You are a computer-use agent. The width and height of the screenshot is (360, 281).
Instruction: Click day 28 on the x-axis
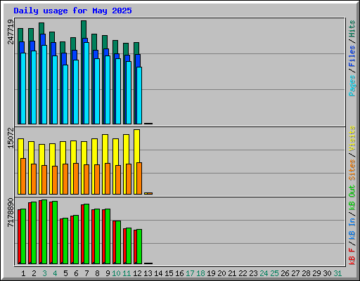[x=306, y=273]
